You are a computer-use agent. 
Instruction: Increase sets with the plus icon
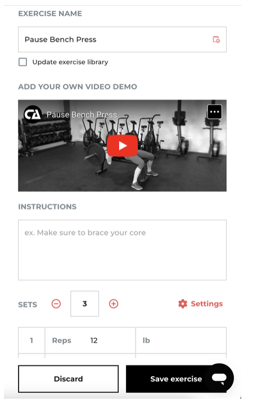[x=114, y=304]
